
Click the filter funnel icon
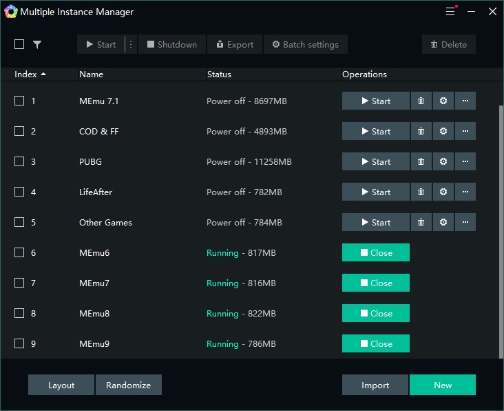point(37,44)
